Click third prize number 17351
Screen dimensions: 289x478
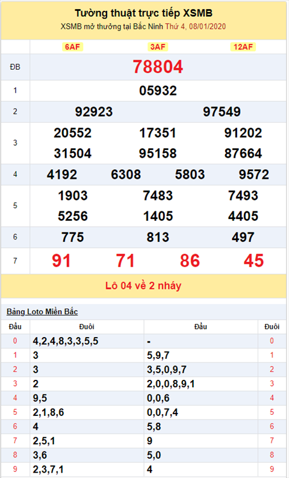tap(158, 133)
